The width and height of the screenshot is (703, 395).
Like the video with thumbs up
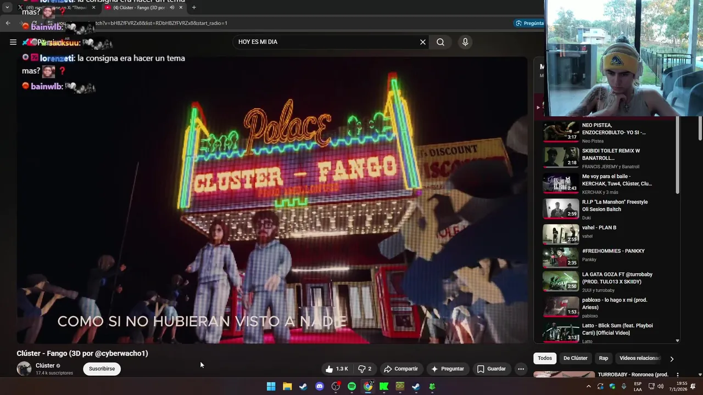point(337,369)
